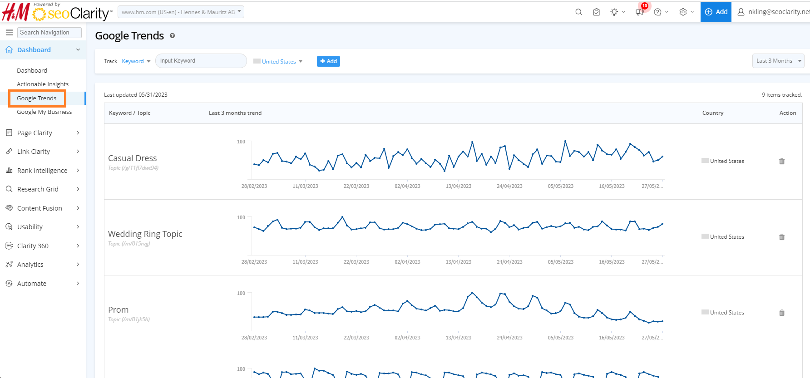Open the Track Keyword type dropdown
Image resolution: width=810 pixels, height=378 pixels.
(x=136, y=61)
